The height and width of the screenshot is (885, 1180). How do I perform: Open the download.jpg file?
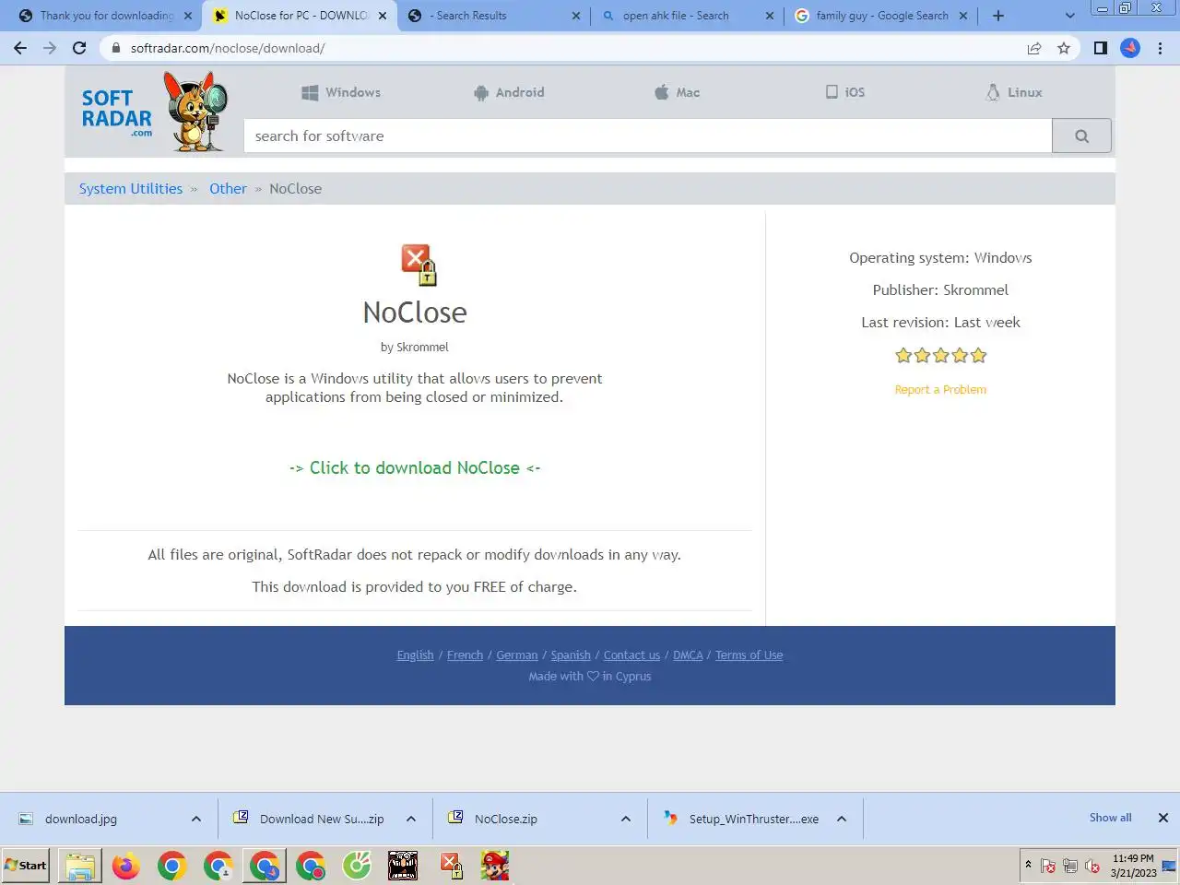click(x=81, y=819)
